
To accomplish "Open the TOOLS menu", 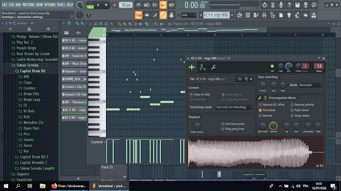I will [x=61, y=4].
